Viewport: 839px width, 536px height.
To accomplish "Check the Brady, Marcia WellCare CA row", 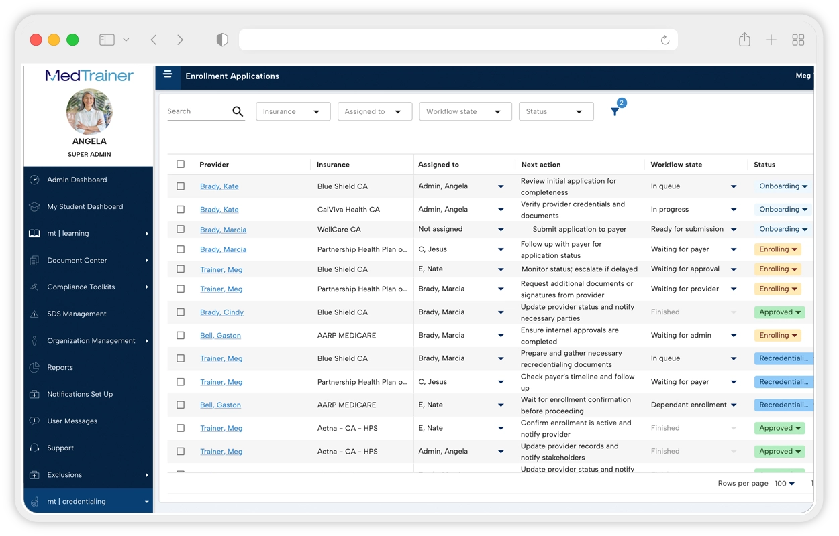I will pos(181,229).
